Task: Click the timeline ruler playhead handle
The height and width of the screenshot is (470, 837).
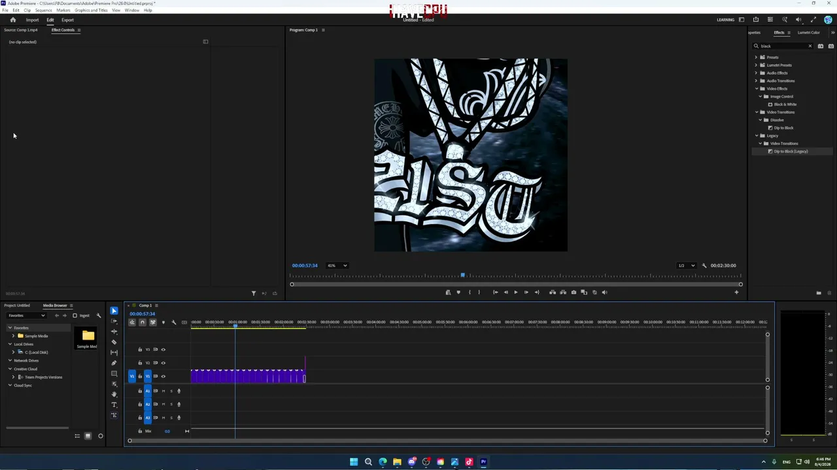Action: (x=235, y=324)
